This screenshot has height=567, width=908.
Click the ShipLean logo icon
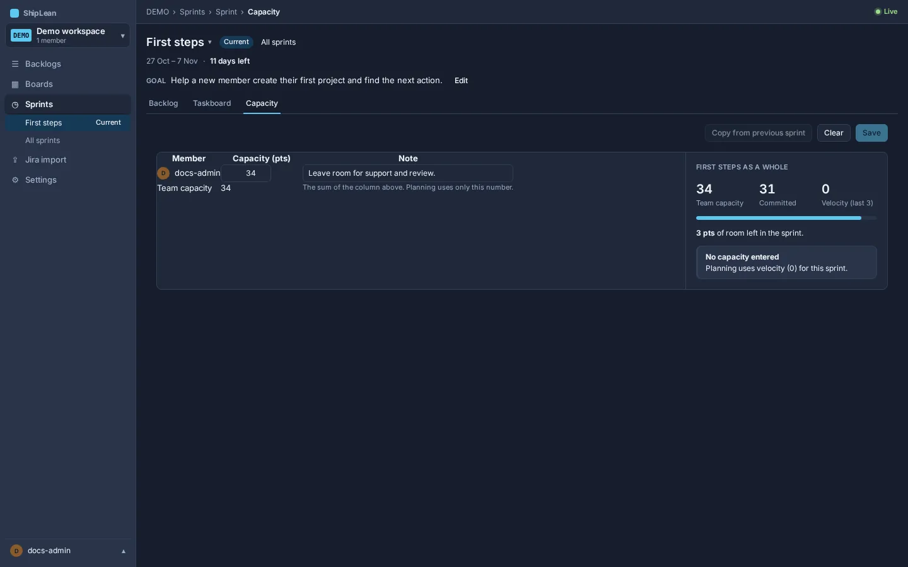(15, 13)
